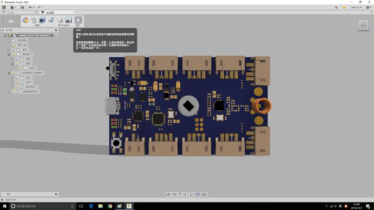Viewport: 374px width, 210px height.
Task: Toggle BOTTOM:1 visibility lightbulb
Action: [x=17, y=87]
